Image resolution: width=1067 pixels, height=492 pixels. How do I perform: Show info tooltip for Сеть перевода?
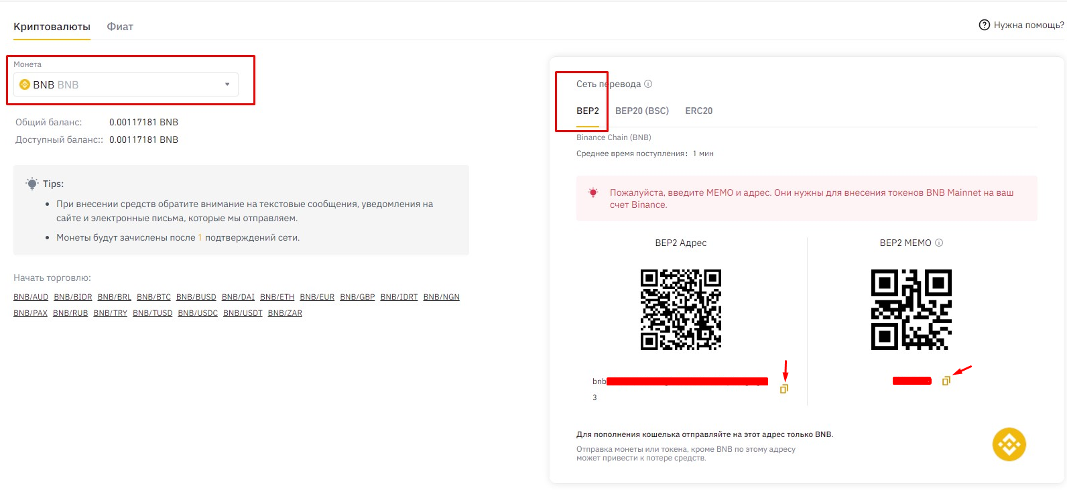pos(648,84)
